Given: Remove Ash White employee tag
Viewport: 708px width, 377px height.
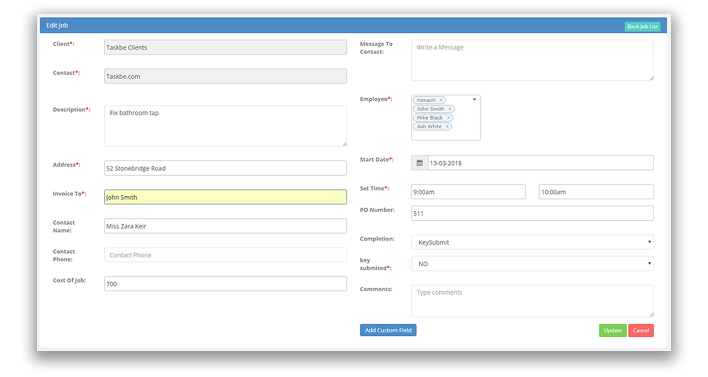Looking at the screenshot, I should pos(447,126).
